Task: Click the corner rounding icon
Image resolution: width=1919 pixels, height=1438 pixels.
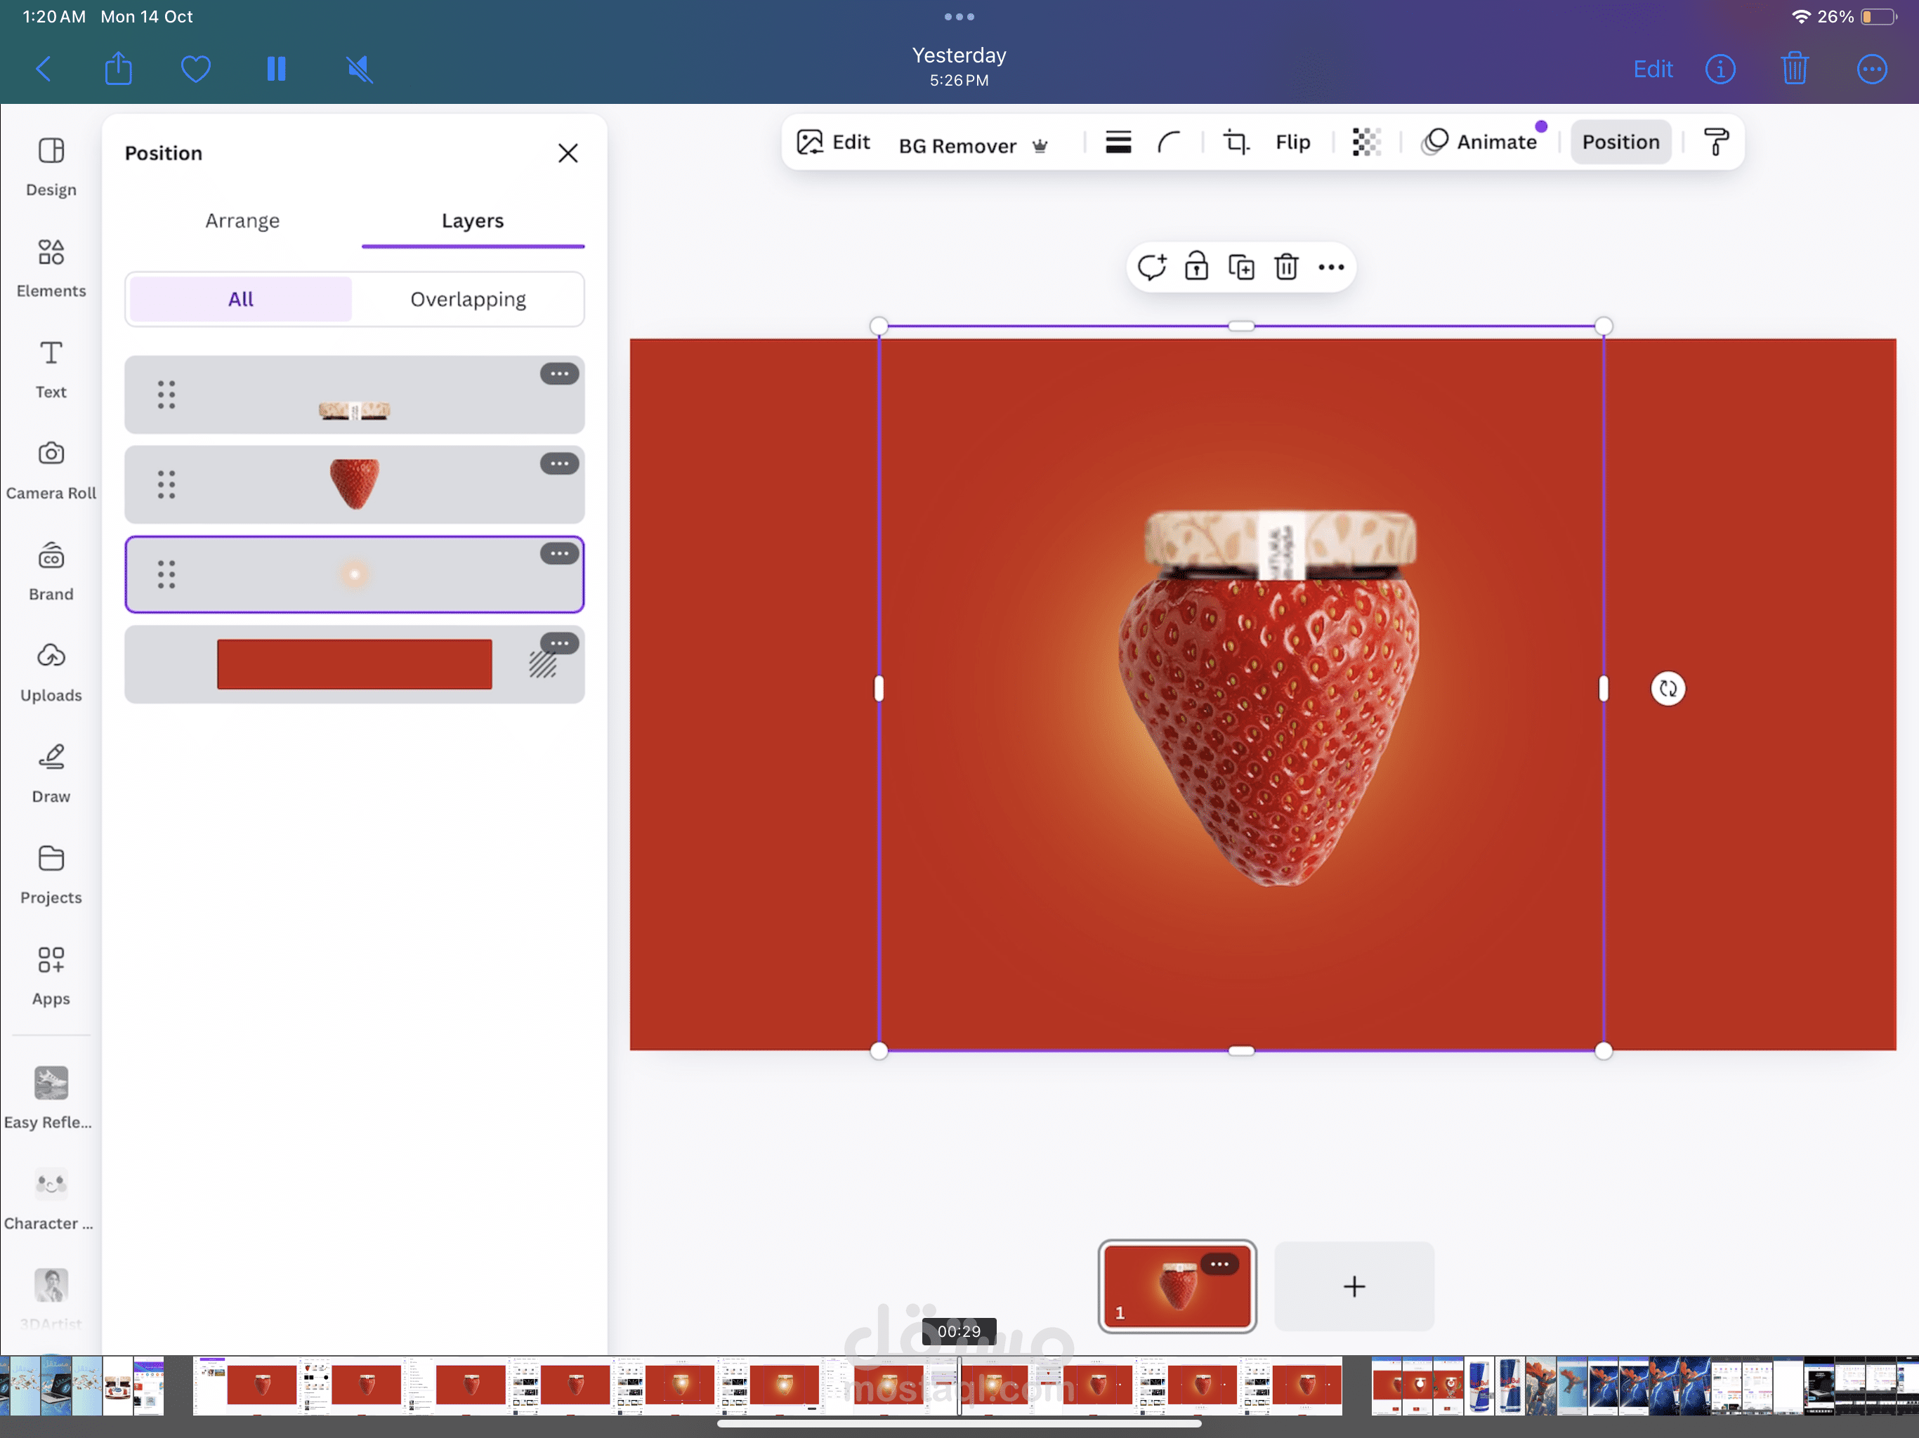Action: (x=1169, y=143)
